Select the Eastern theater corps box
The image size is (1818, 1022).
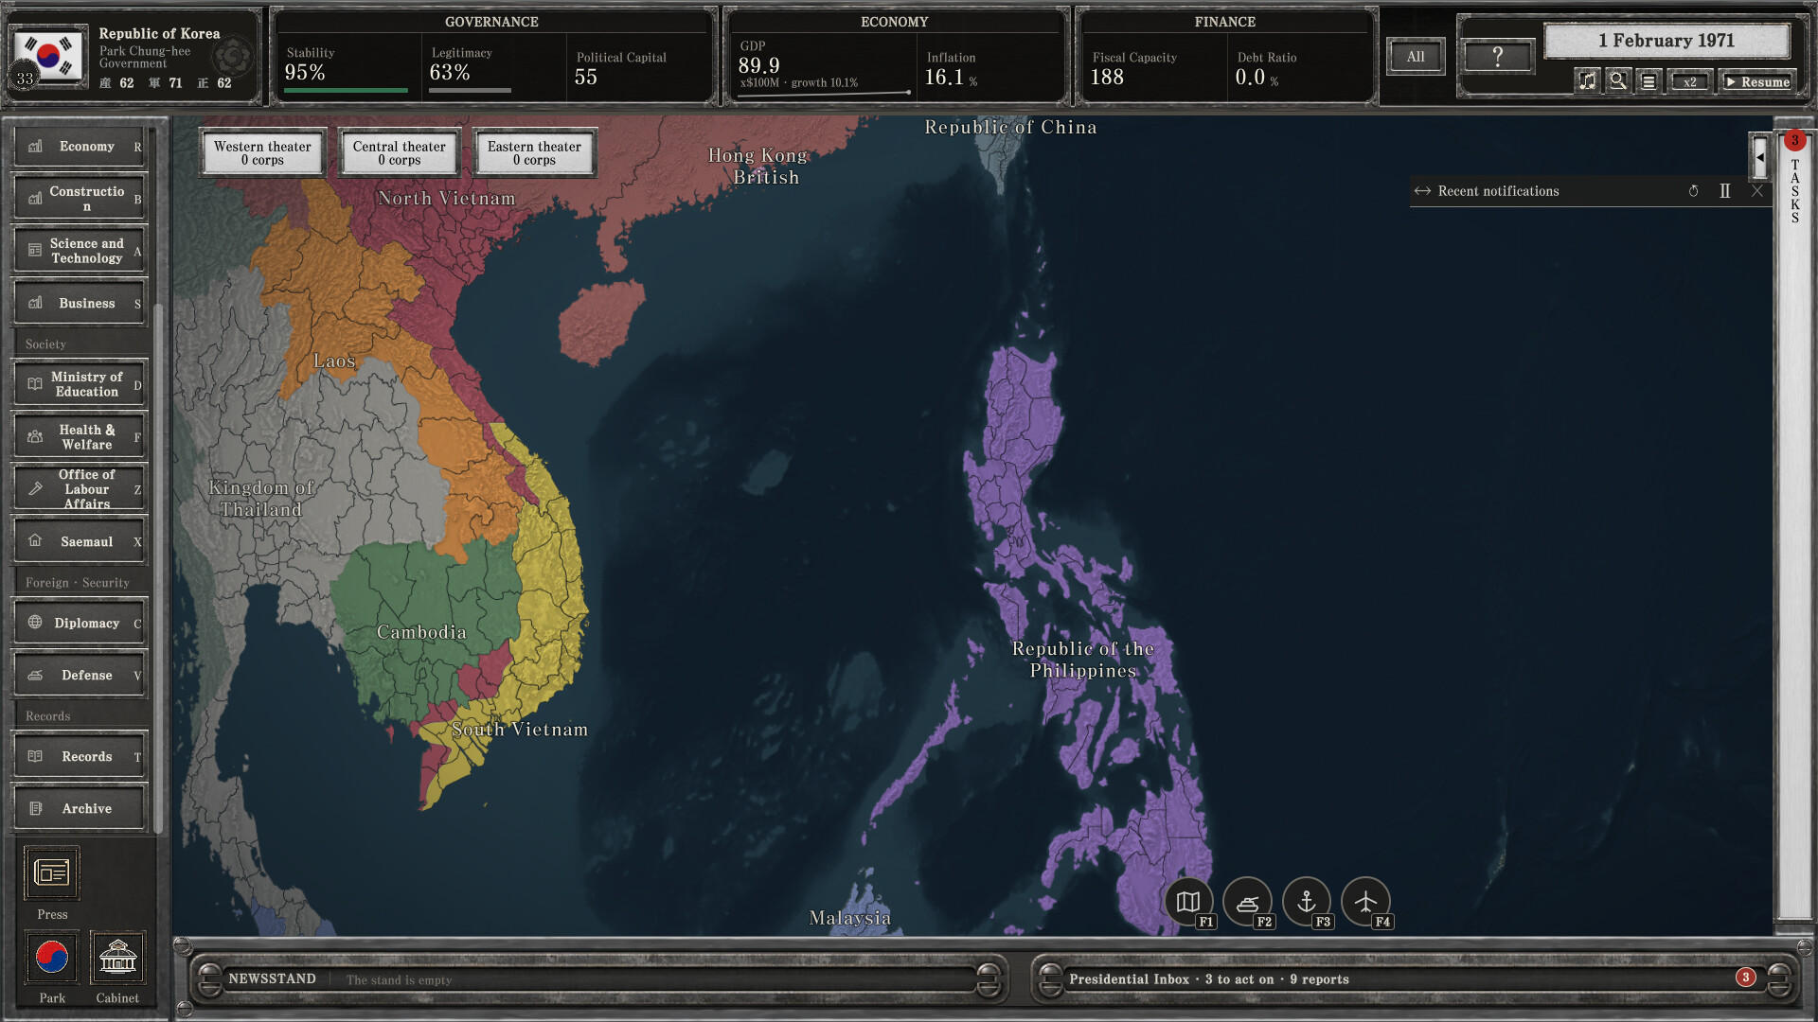point(534,152)
